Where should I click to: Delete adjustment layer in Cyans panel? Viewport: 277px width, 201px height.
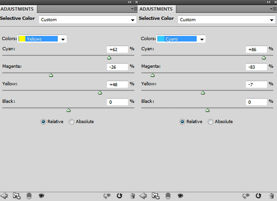[x=271, y=196]
